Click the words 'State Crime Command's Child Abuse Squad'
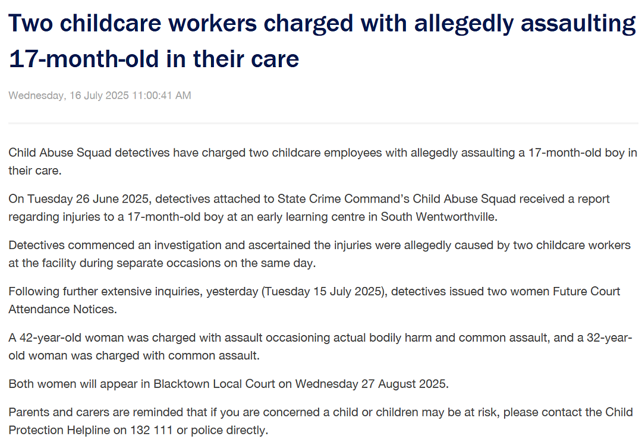This screenshot has width=642, height=448. (x=396, y=199)
